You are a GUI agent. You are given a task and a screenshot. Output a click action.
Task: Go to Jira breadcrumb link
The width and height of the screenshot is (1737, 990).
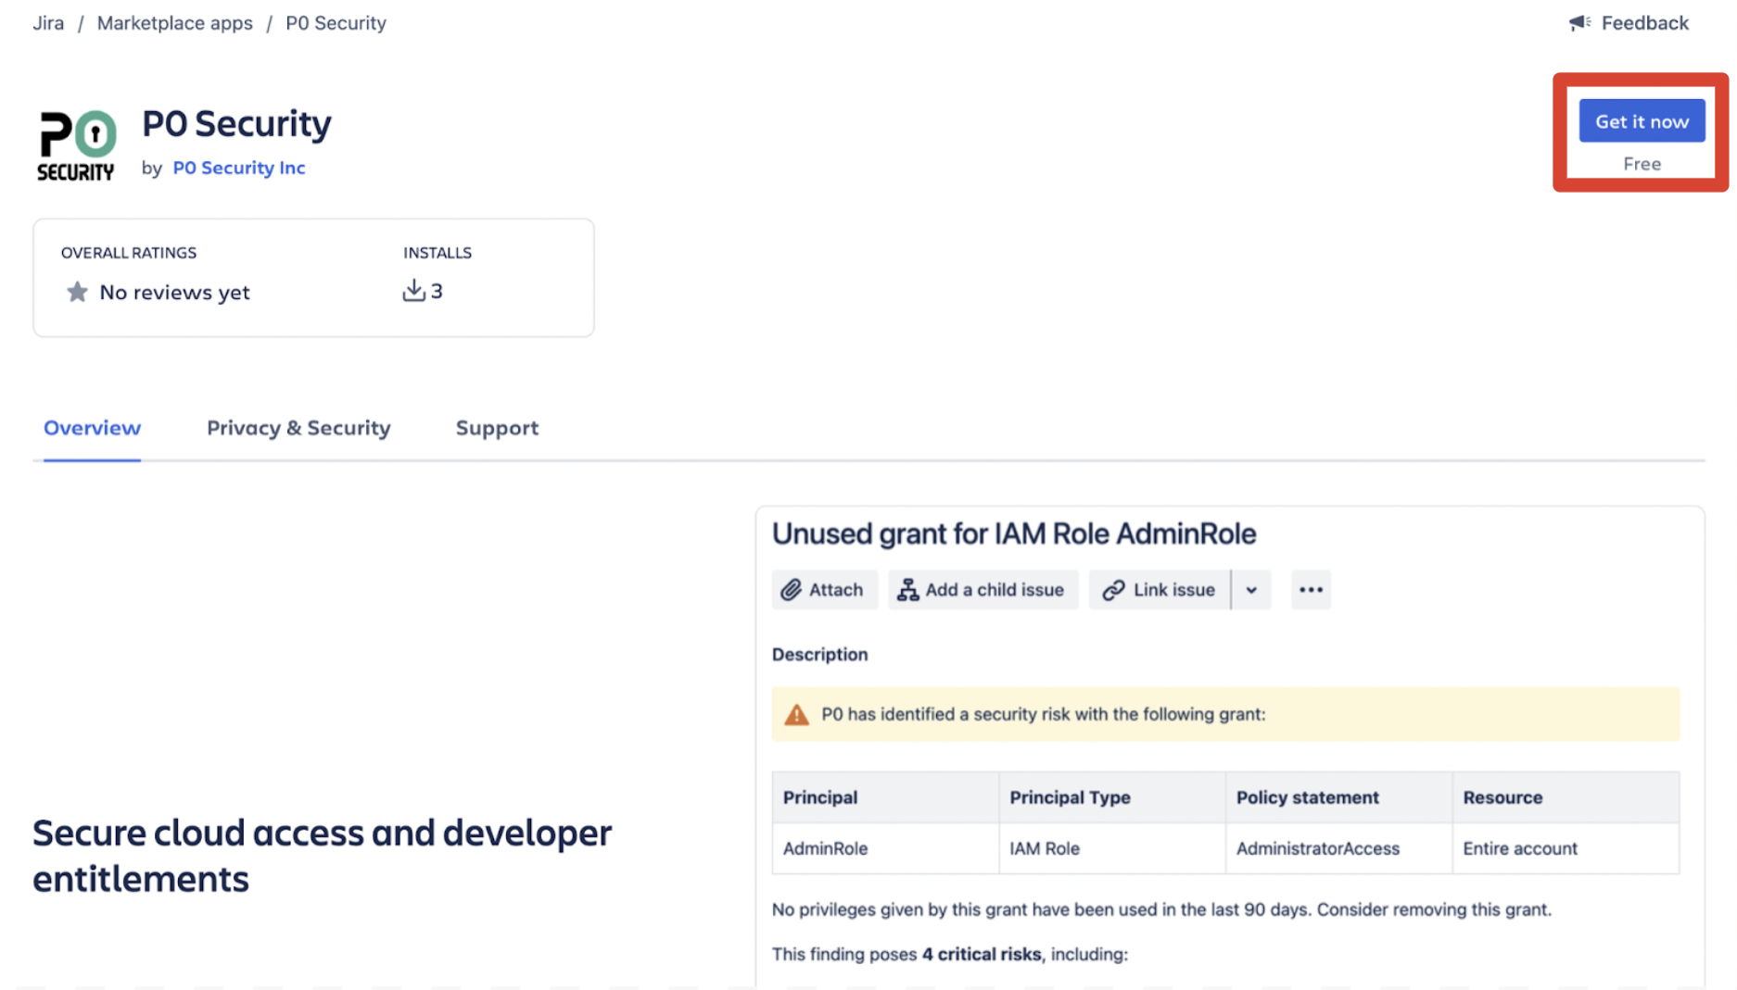tap(48, 23)
